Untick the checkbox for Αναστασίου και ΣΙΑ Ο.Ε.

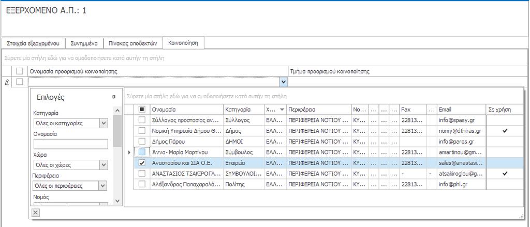[142, 163]
